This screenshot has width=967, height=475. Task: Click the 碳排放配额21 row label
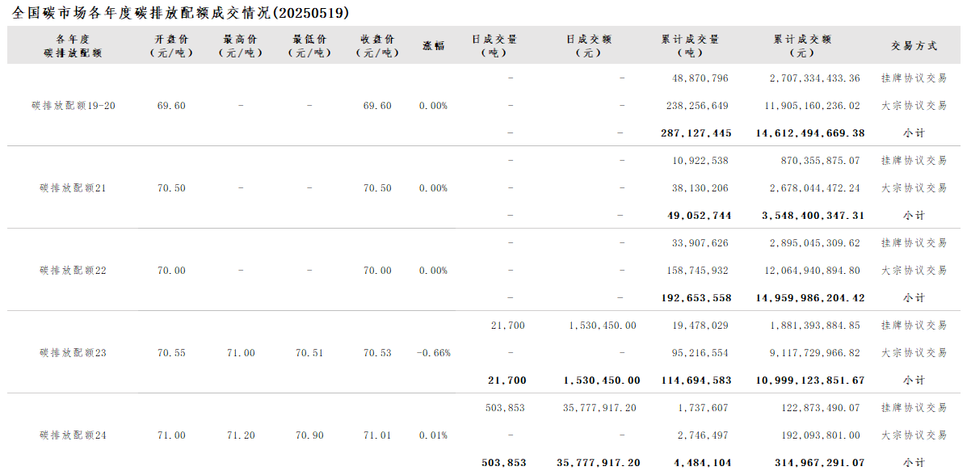click(74, 188)
